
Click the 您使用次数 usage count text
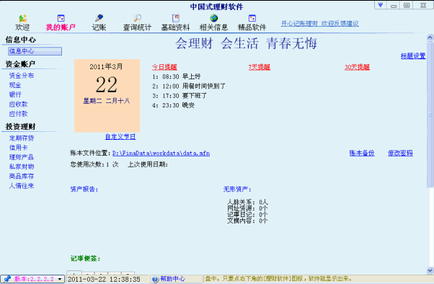coord(94,164)
